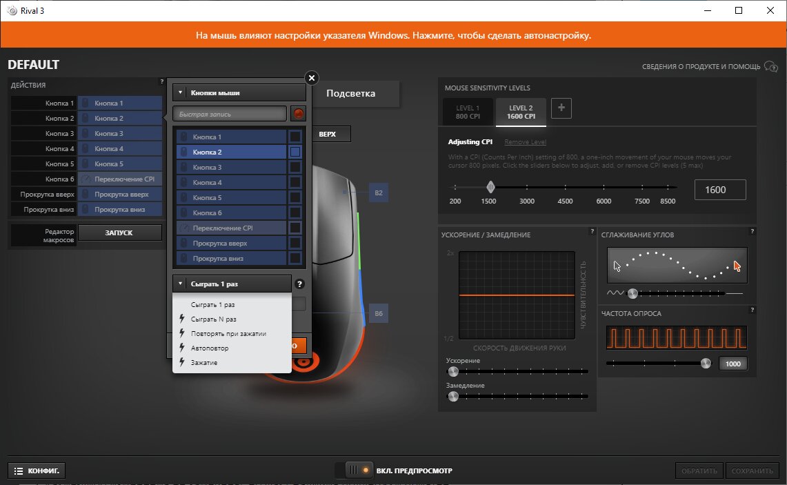Open Кнопка 3 assignment in ДЕЙСТВИЯ panel
Image resolution: width=787 pixels, height=485 pixels.
click(120, 134)
